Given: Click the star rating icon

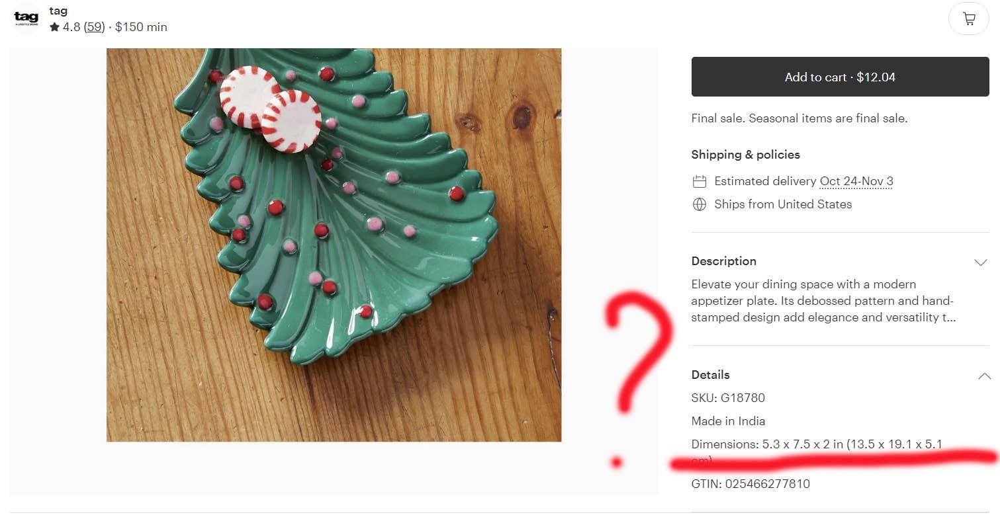Looking at the screenshot, I should pos(55,27).
